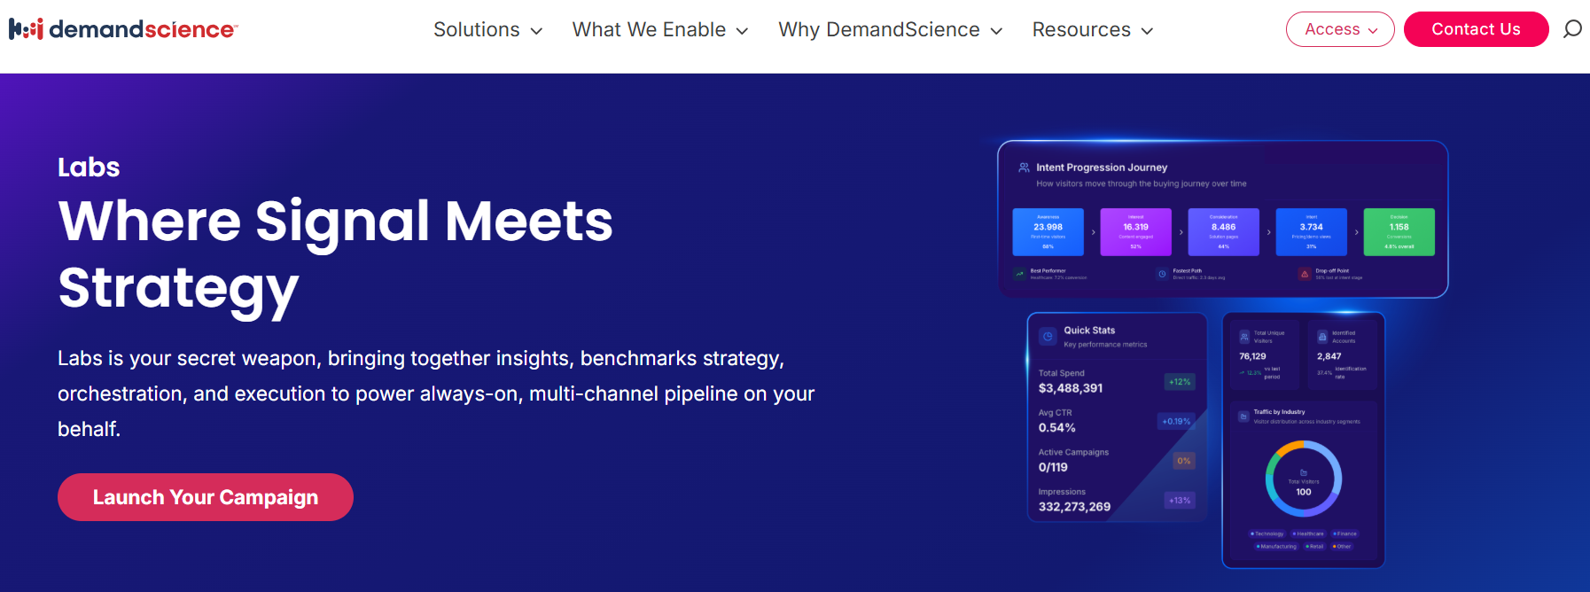Click the Other legend chip
The image size is (1590, 592).
click(1342, 546)
